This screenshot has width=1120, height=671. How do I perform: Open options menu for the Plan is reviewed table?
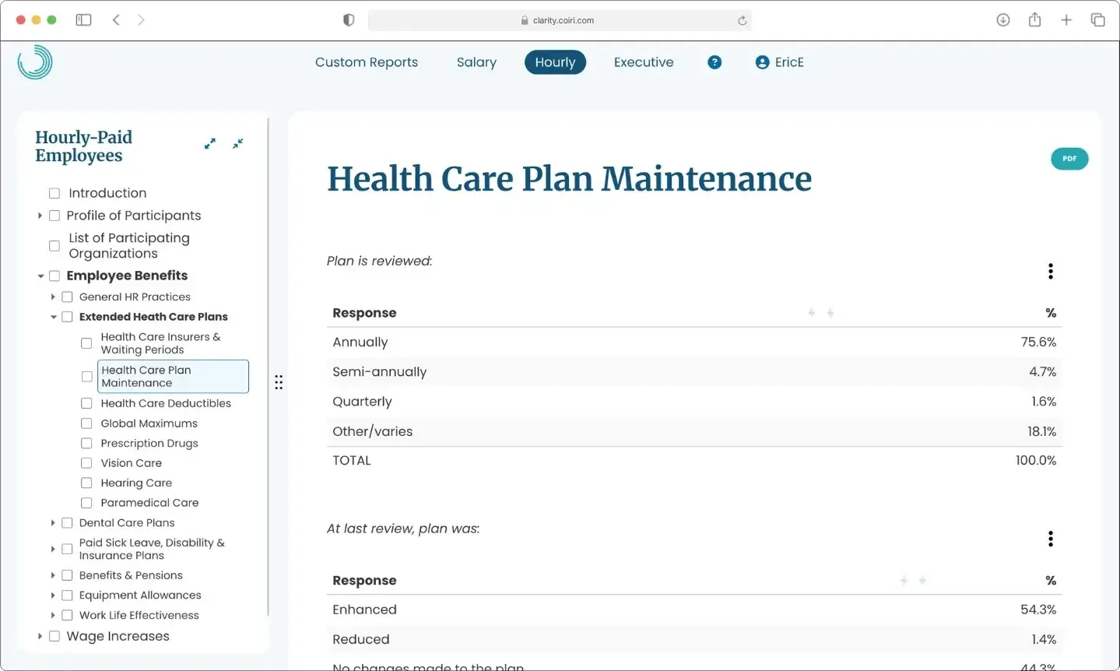click(x=1050, y=270)
